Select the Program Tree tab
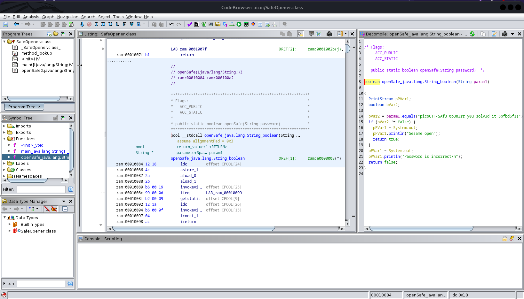The width and height of the screenshot is (524, 299). coord(24,107)
